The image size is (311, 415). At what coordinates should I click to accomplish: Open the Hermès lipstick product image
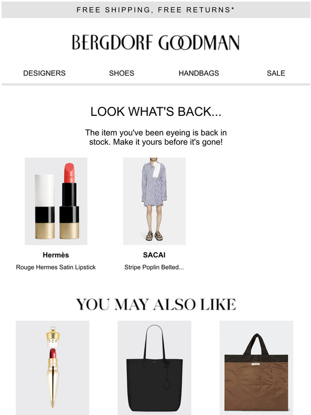(56, 201)
